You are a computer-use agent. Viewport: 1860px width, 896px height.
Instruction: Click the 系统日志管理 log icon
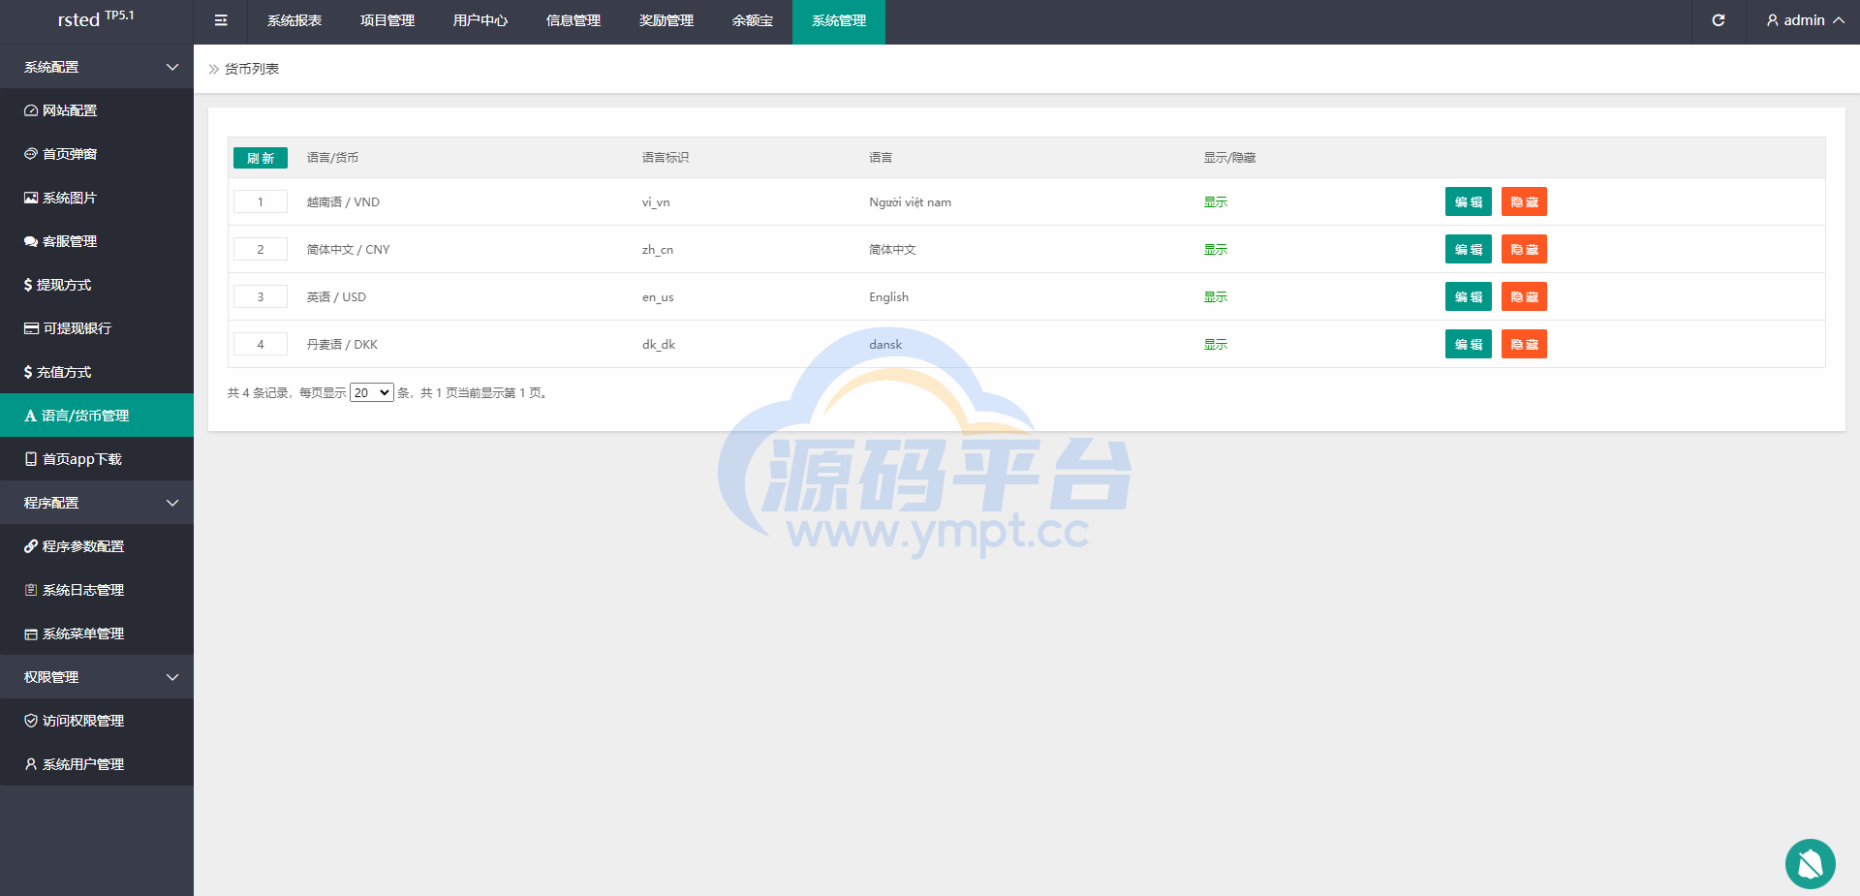coord(31,590)
